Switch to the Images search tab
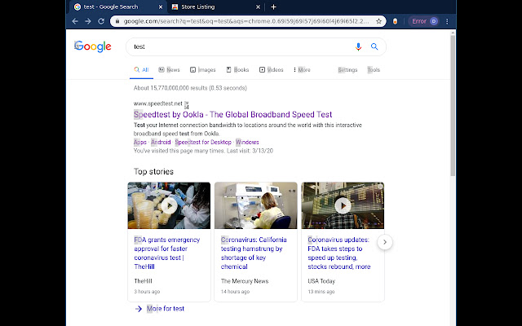 pos(203,70)
